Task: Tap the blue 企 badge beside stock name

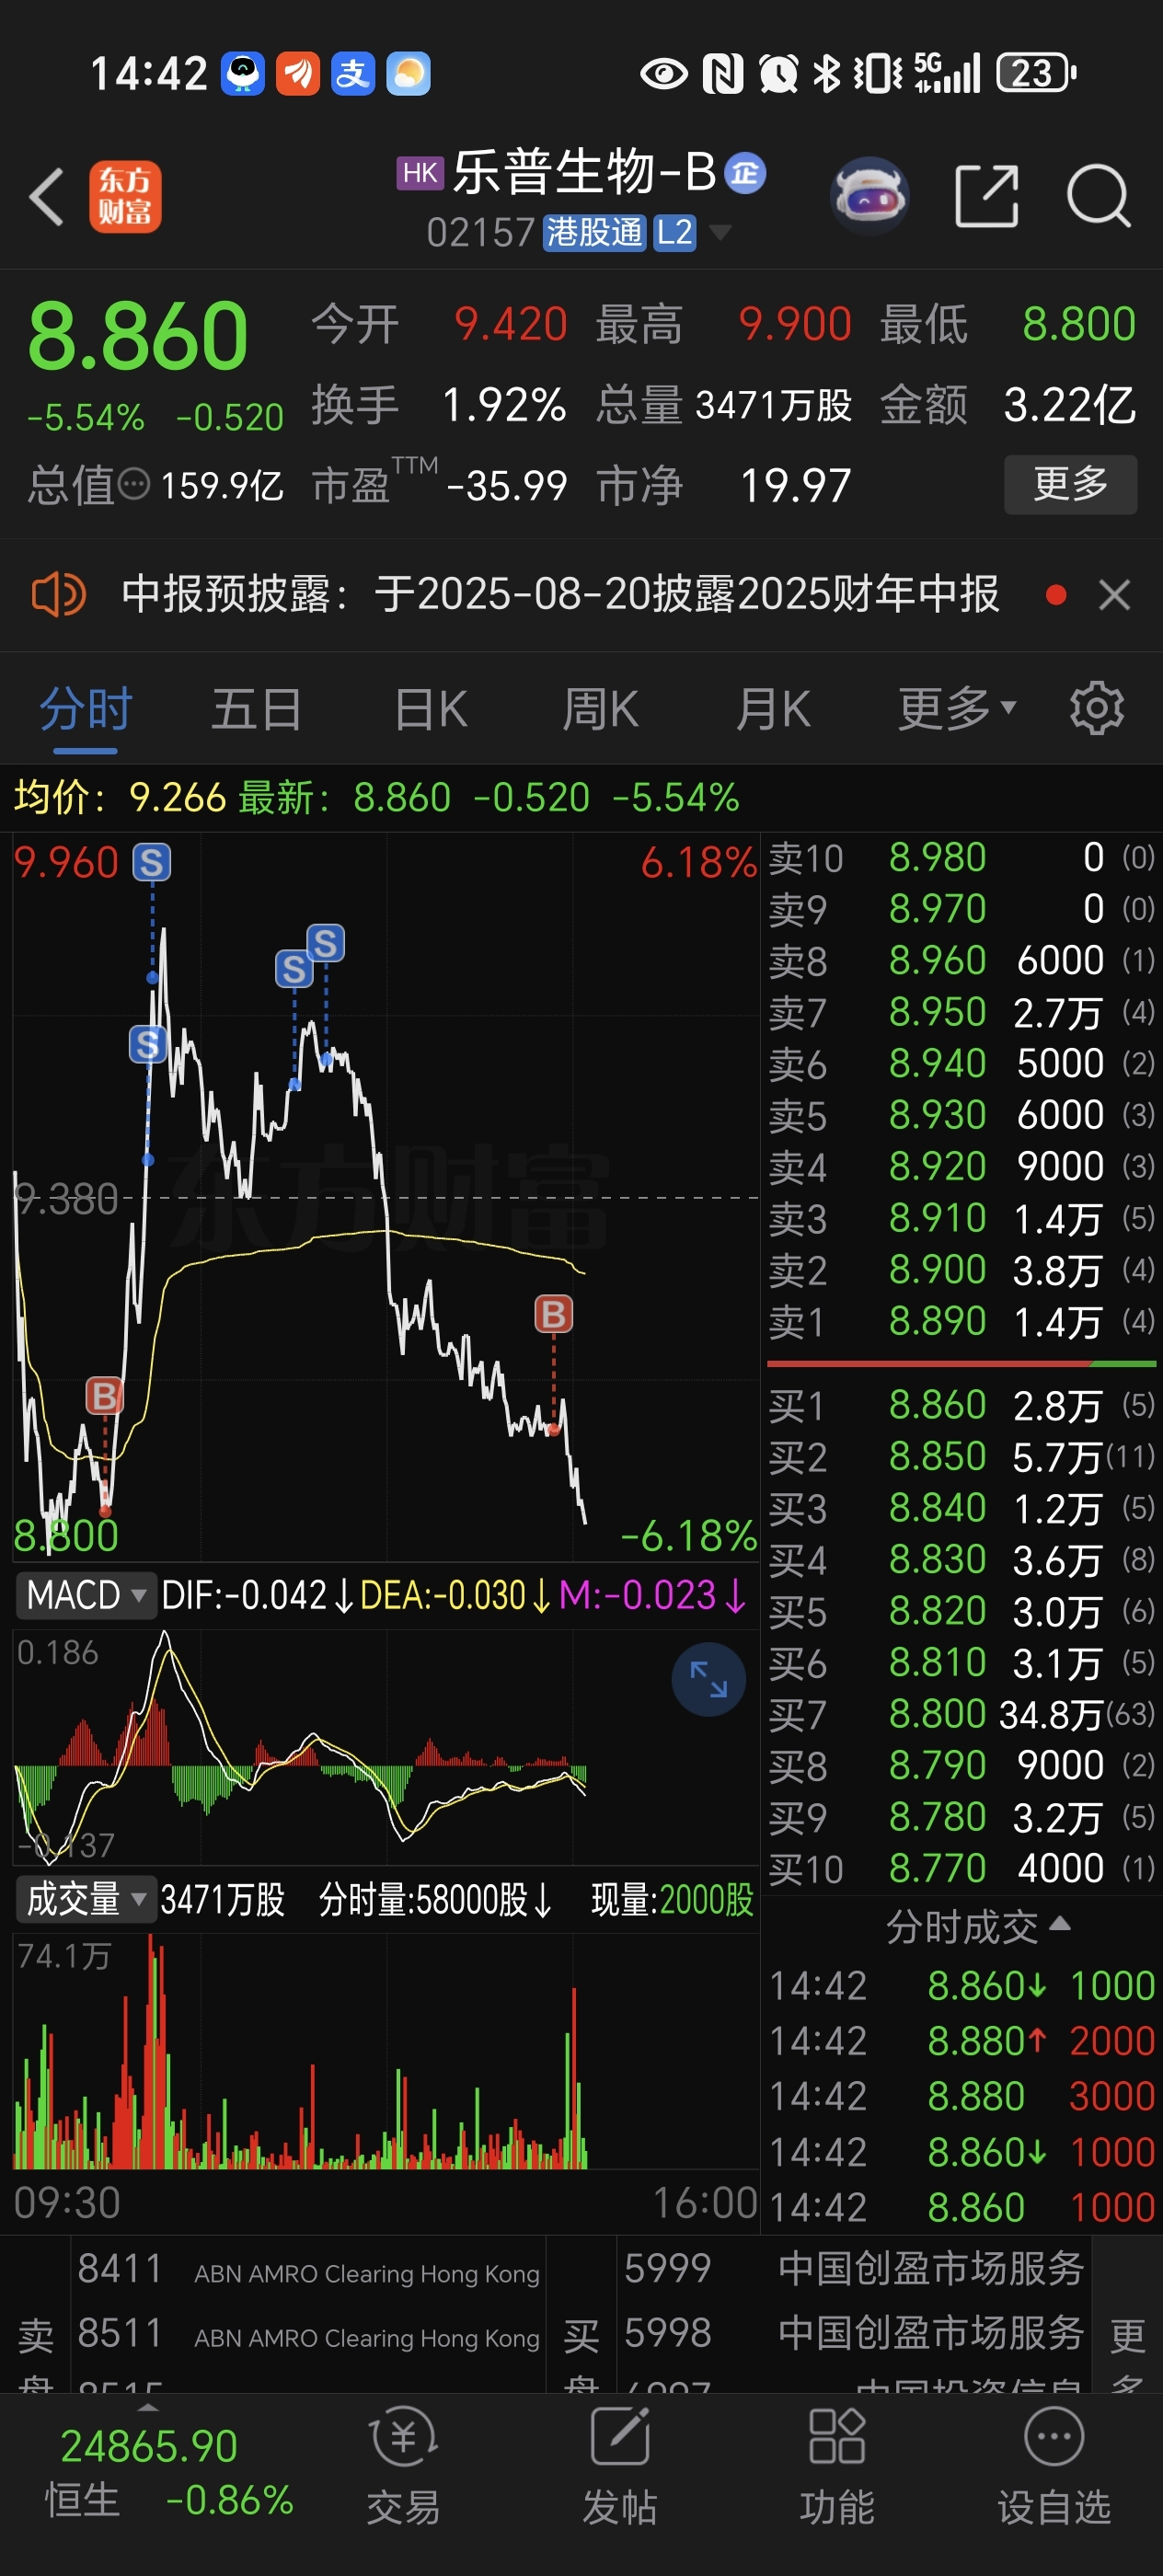Action: (x=745, y=173)
